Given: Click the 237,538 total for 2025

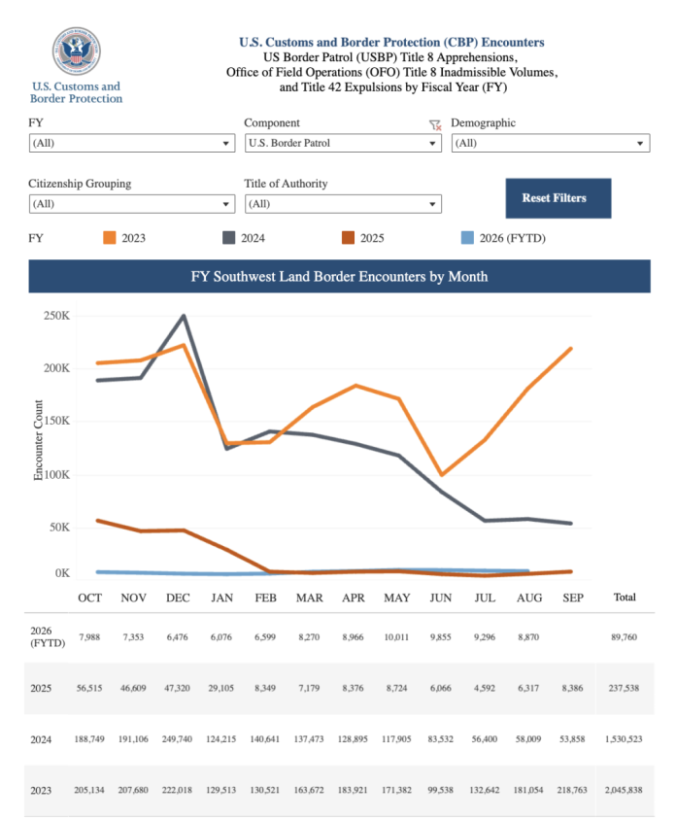Looking at the screenshot, I should [x=624, y=688].
